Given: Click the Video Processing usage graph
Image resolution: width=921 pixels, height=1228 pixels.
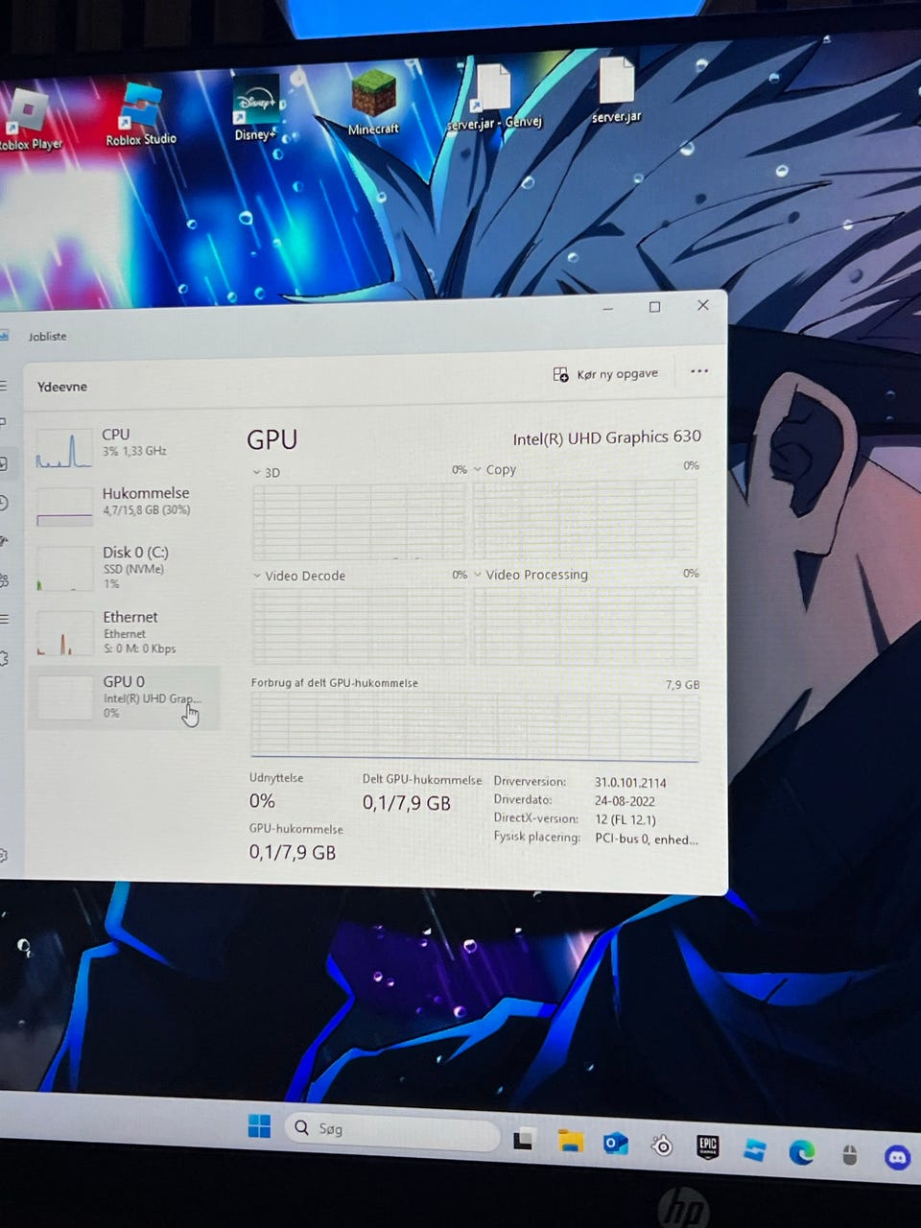Looking at the screenshot, I should [x=586, y=625].
